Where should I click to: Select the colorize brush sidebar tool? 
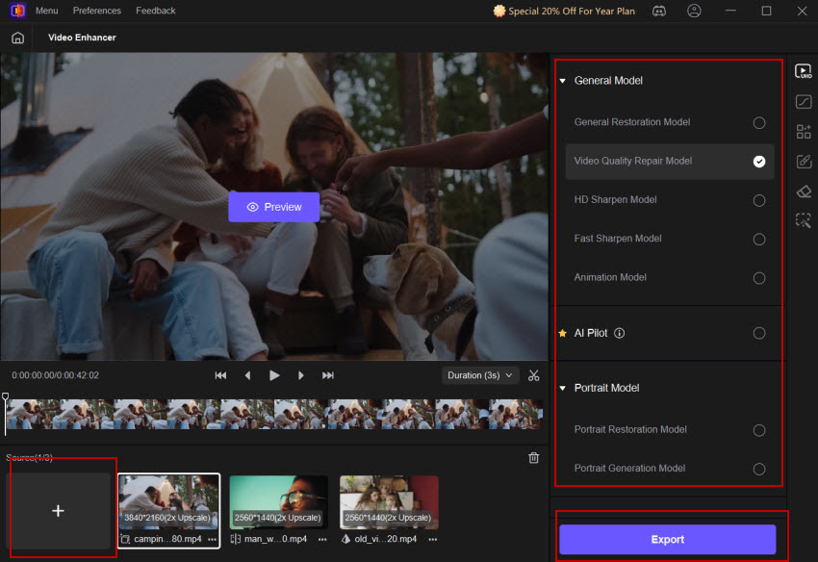(804, 162)
